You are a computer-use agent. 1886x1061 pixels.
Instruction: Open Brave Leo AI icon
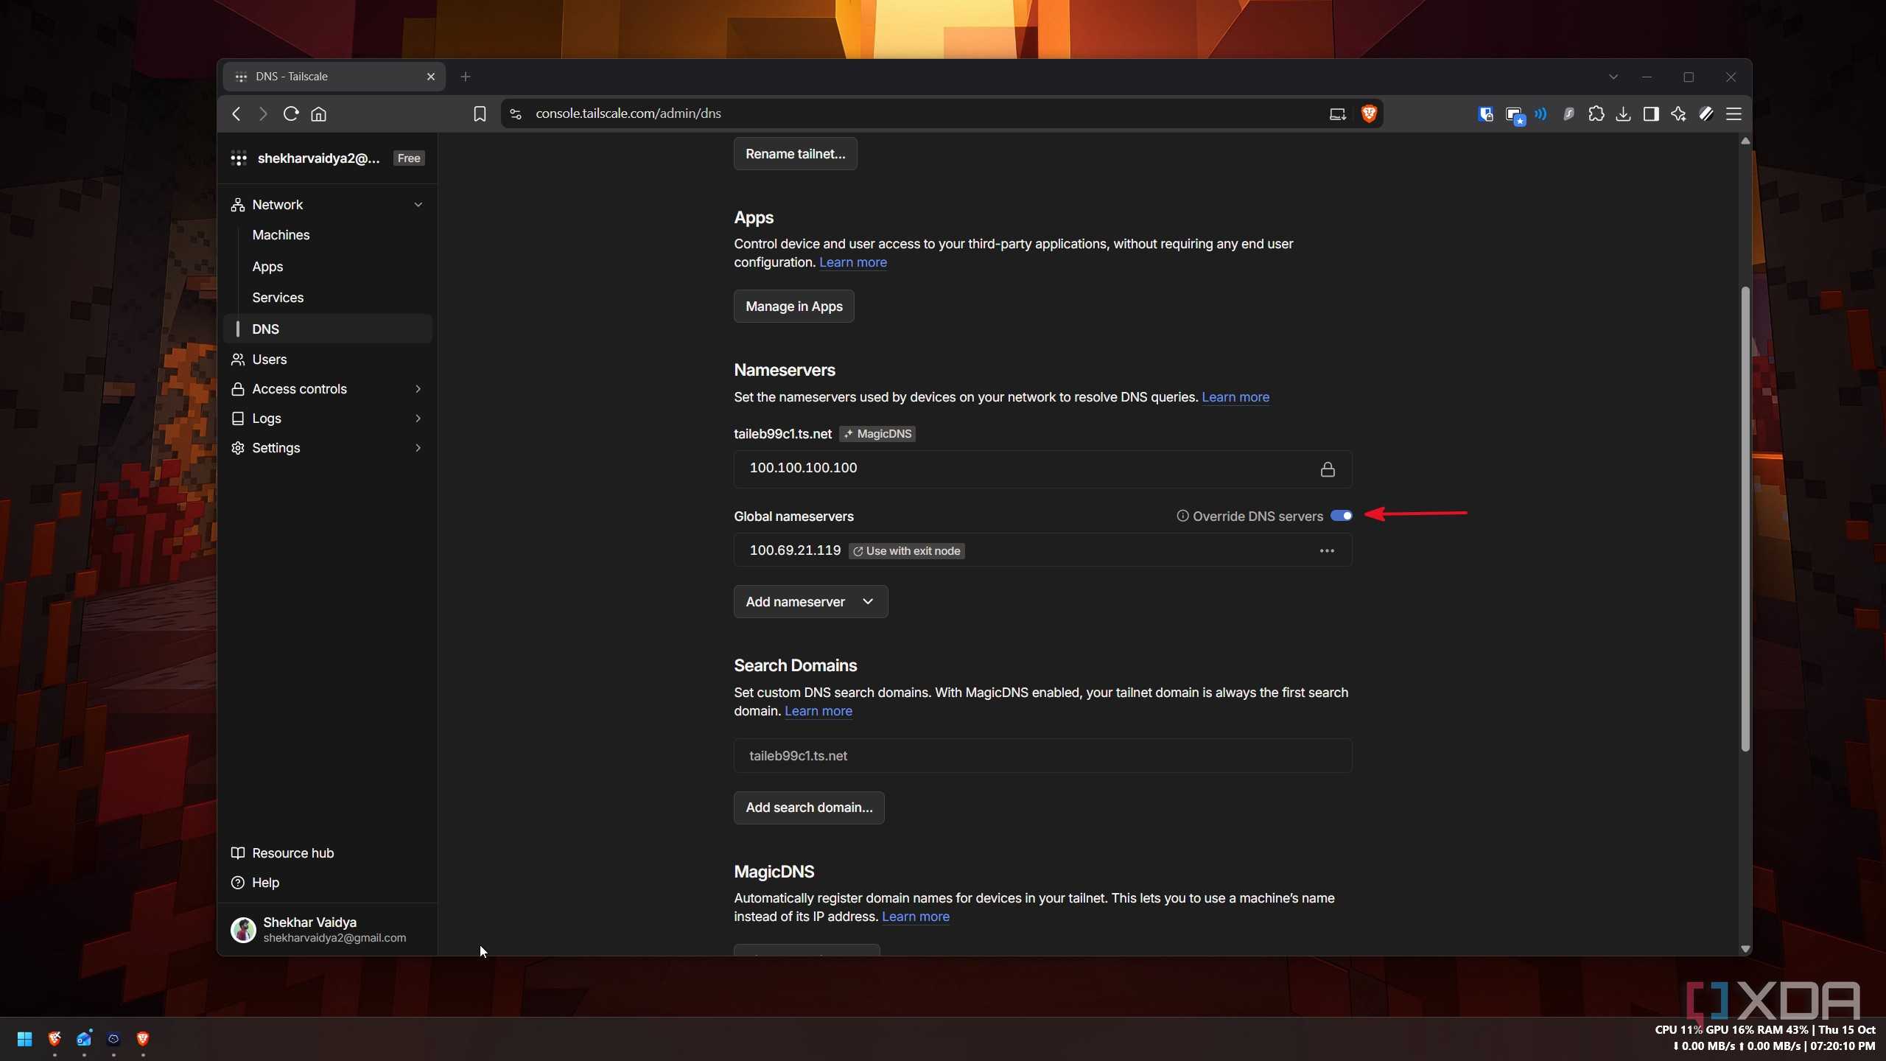(x=1678, y=113)
